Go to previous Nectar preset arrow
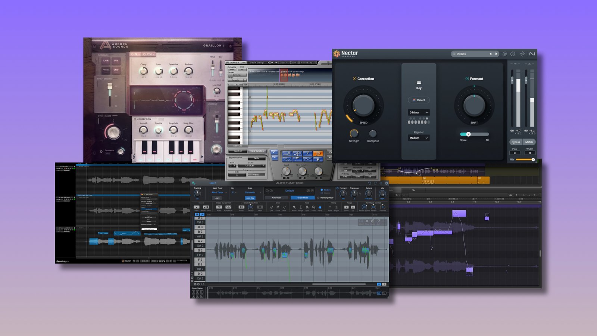This screenshot has height=336, width=597. tap(490, 54)
